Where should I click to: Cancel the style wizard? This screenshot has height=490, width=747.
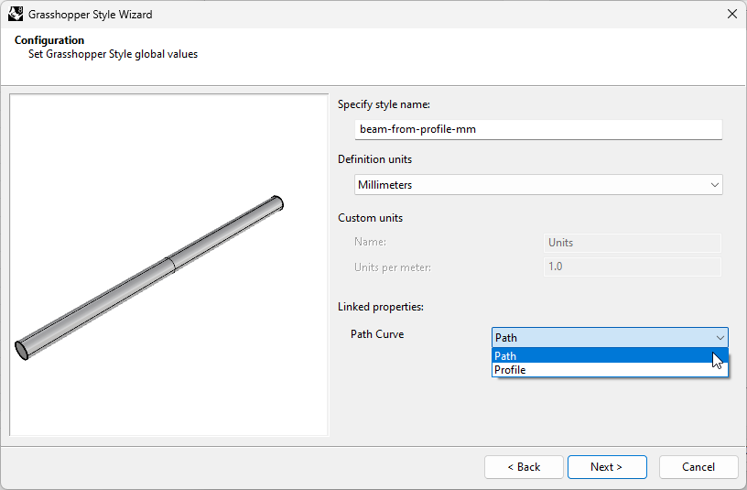pyautogui.click(x=698, y=467)
